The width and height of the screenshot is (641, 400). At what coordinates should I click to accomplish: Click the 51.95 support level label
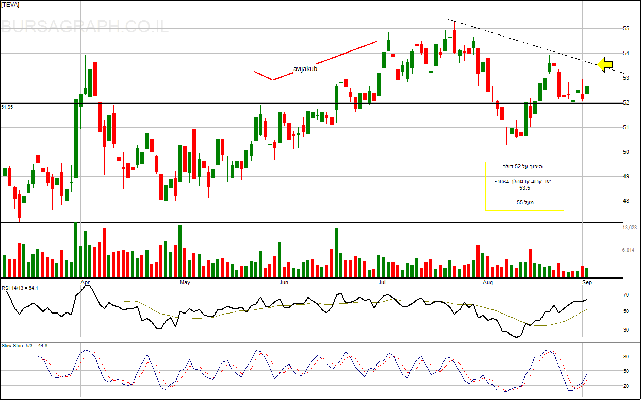(x=7, y=107)
